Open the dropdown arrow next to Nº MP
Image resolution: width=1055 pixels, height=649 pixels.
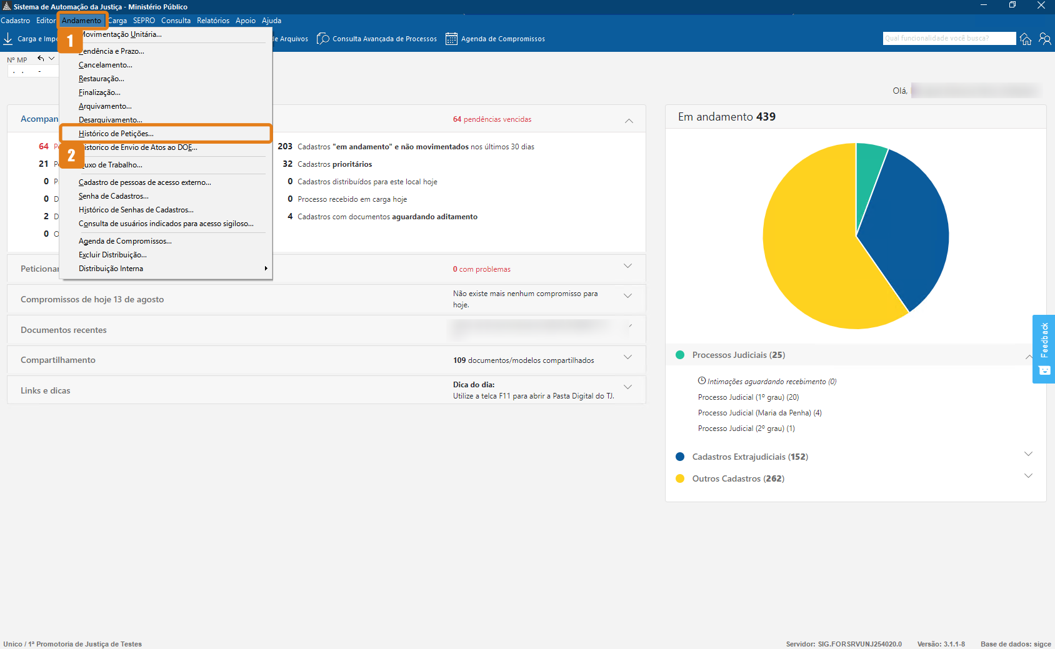[52, 58]
